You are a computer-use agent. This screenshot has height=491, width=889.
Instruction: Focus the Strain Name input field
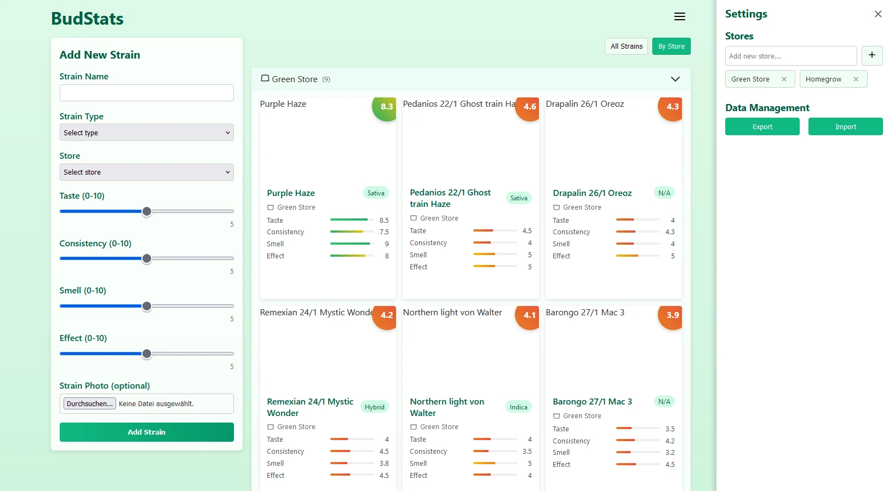point(147,93)
